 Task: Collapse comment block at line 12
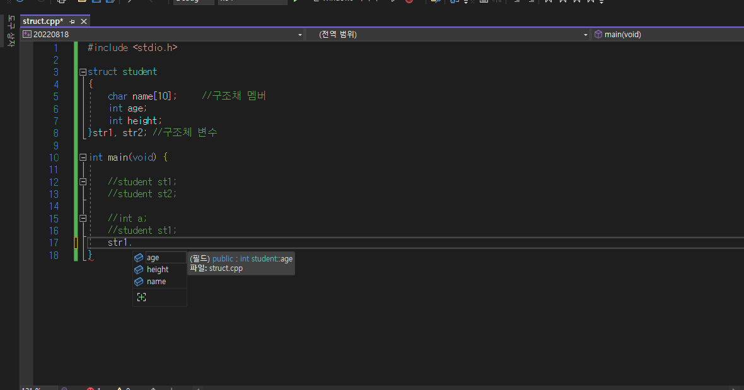tap(83, 182)
